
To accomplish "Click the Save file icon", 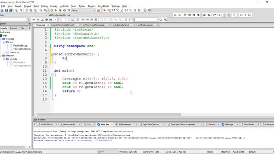I will point(6,10).
